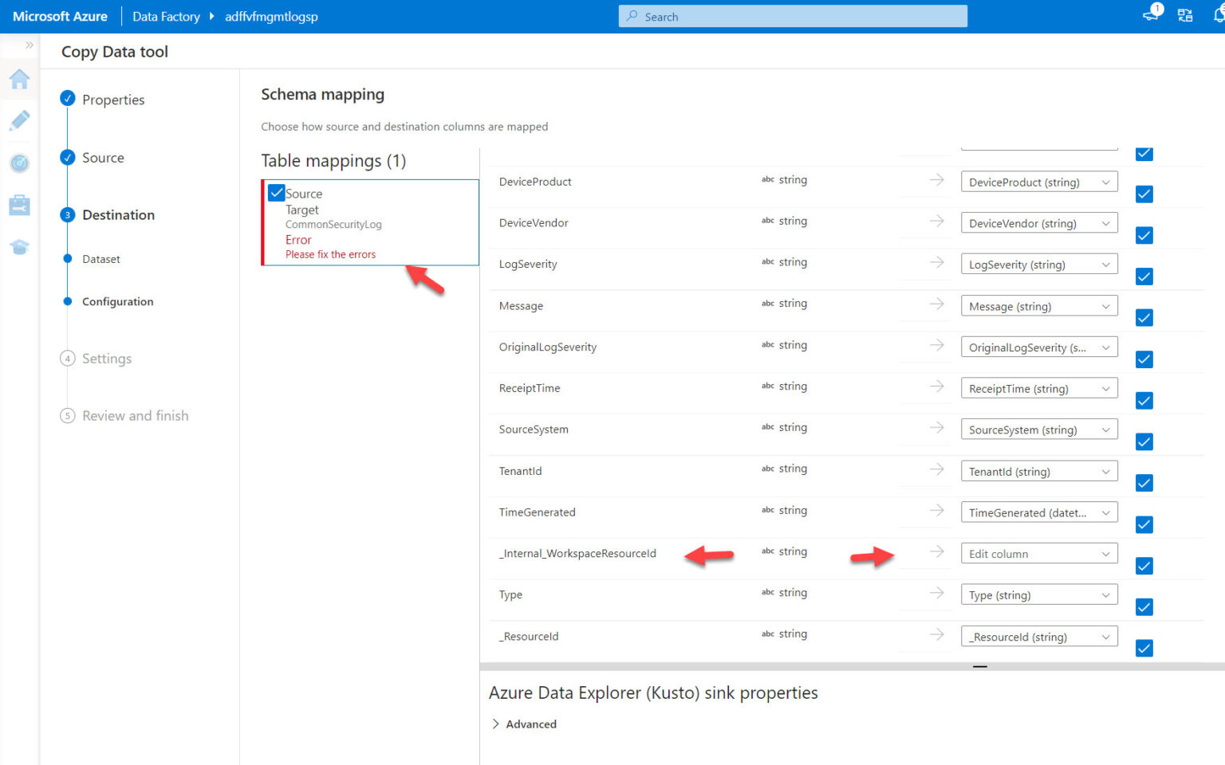The width and height of the screenshot is (1225, 765).
Task: Open the Monitor gauge icon in sidebar
Action: (x=19, y=163)
